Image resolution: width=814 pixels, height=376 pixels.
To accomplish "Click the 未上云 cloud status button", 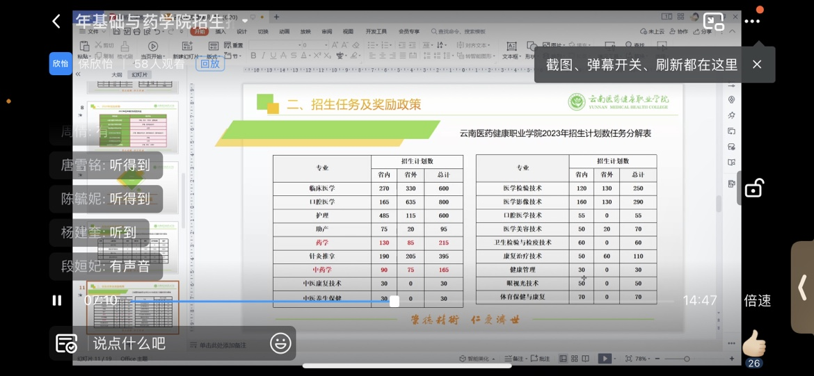I will (653, 32).
